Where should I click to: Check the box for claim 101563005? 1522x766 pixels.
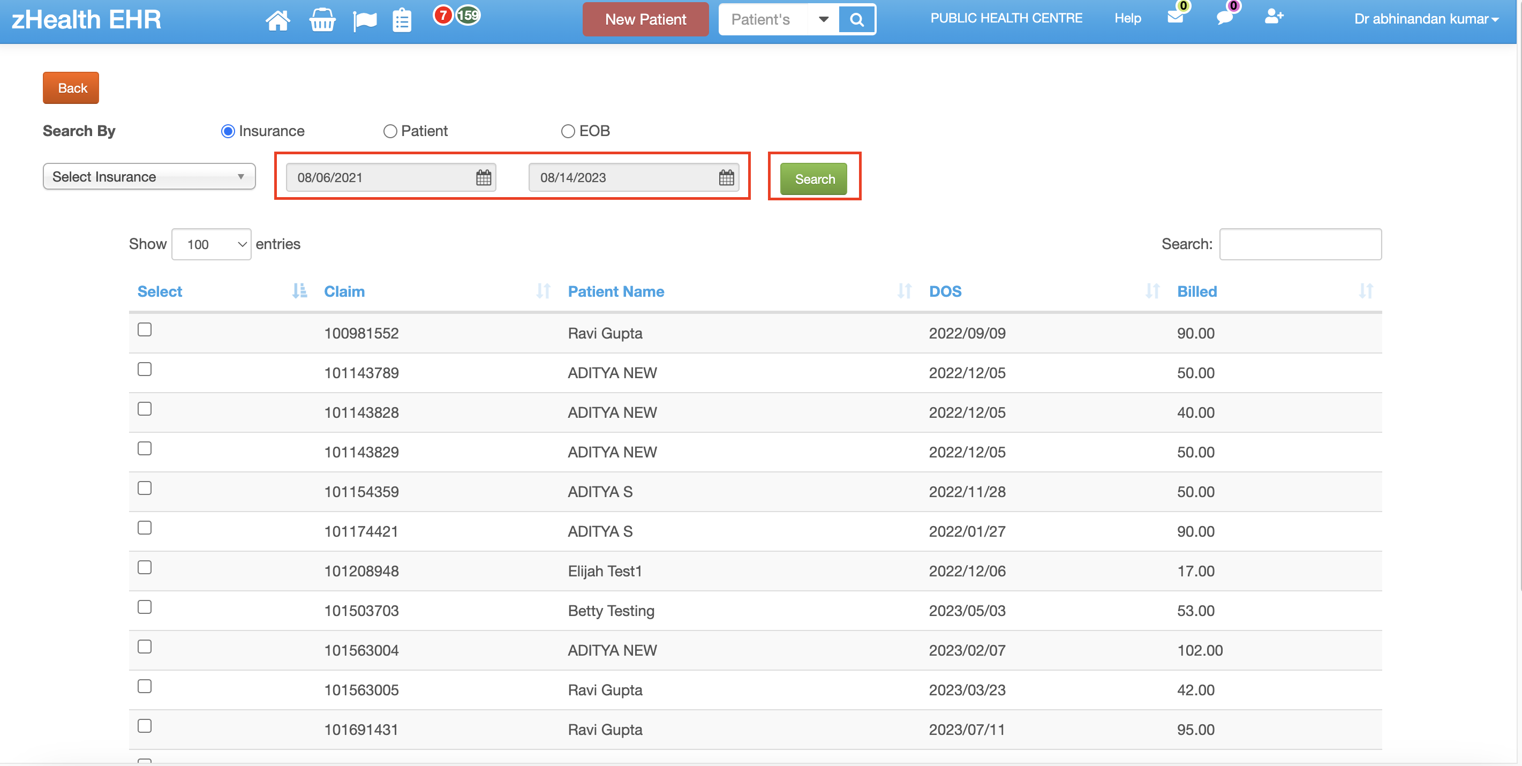point(145,686)
